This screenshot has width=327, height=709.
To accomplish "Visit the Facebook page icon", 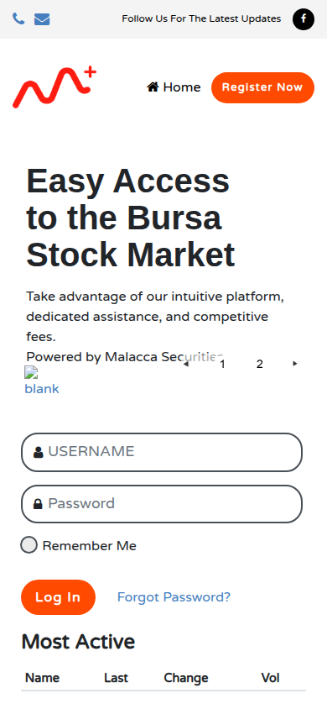I will (x=304, y=19).
